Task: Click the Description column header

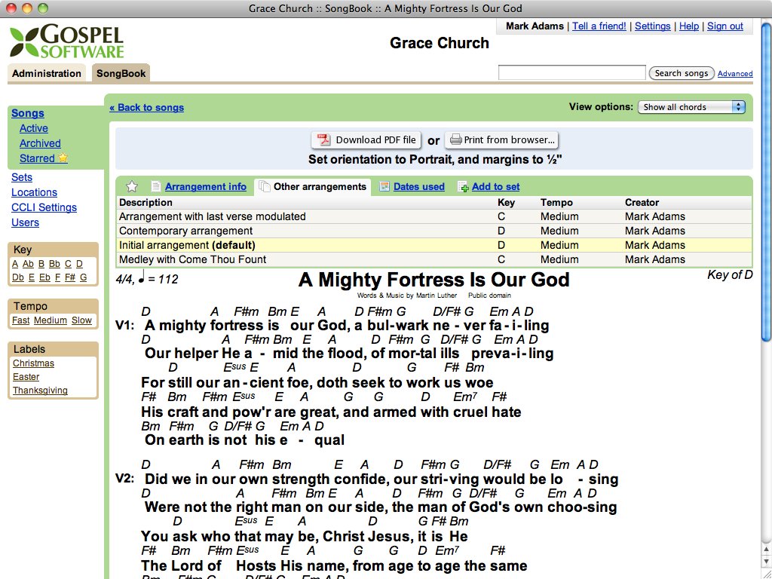Action: [146, 202]
